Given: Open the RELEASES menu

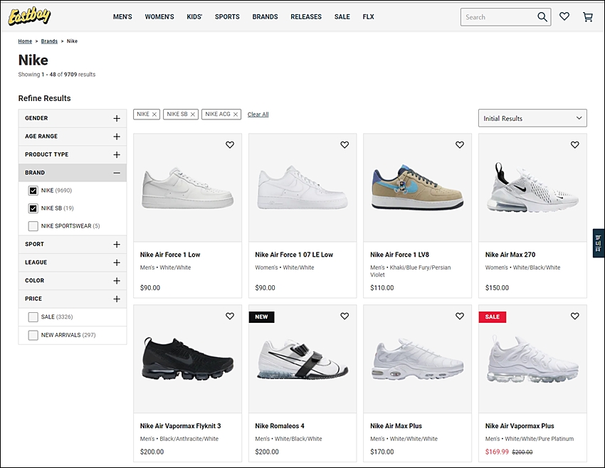Looking at the screenshot, I should point(306,17).
